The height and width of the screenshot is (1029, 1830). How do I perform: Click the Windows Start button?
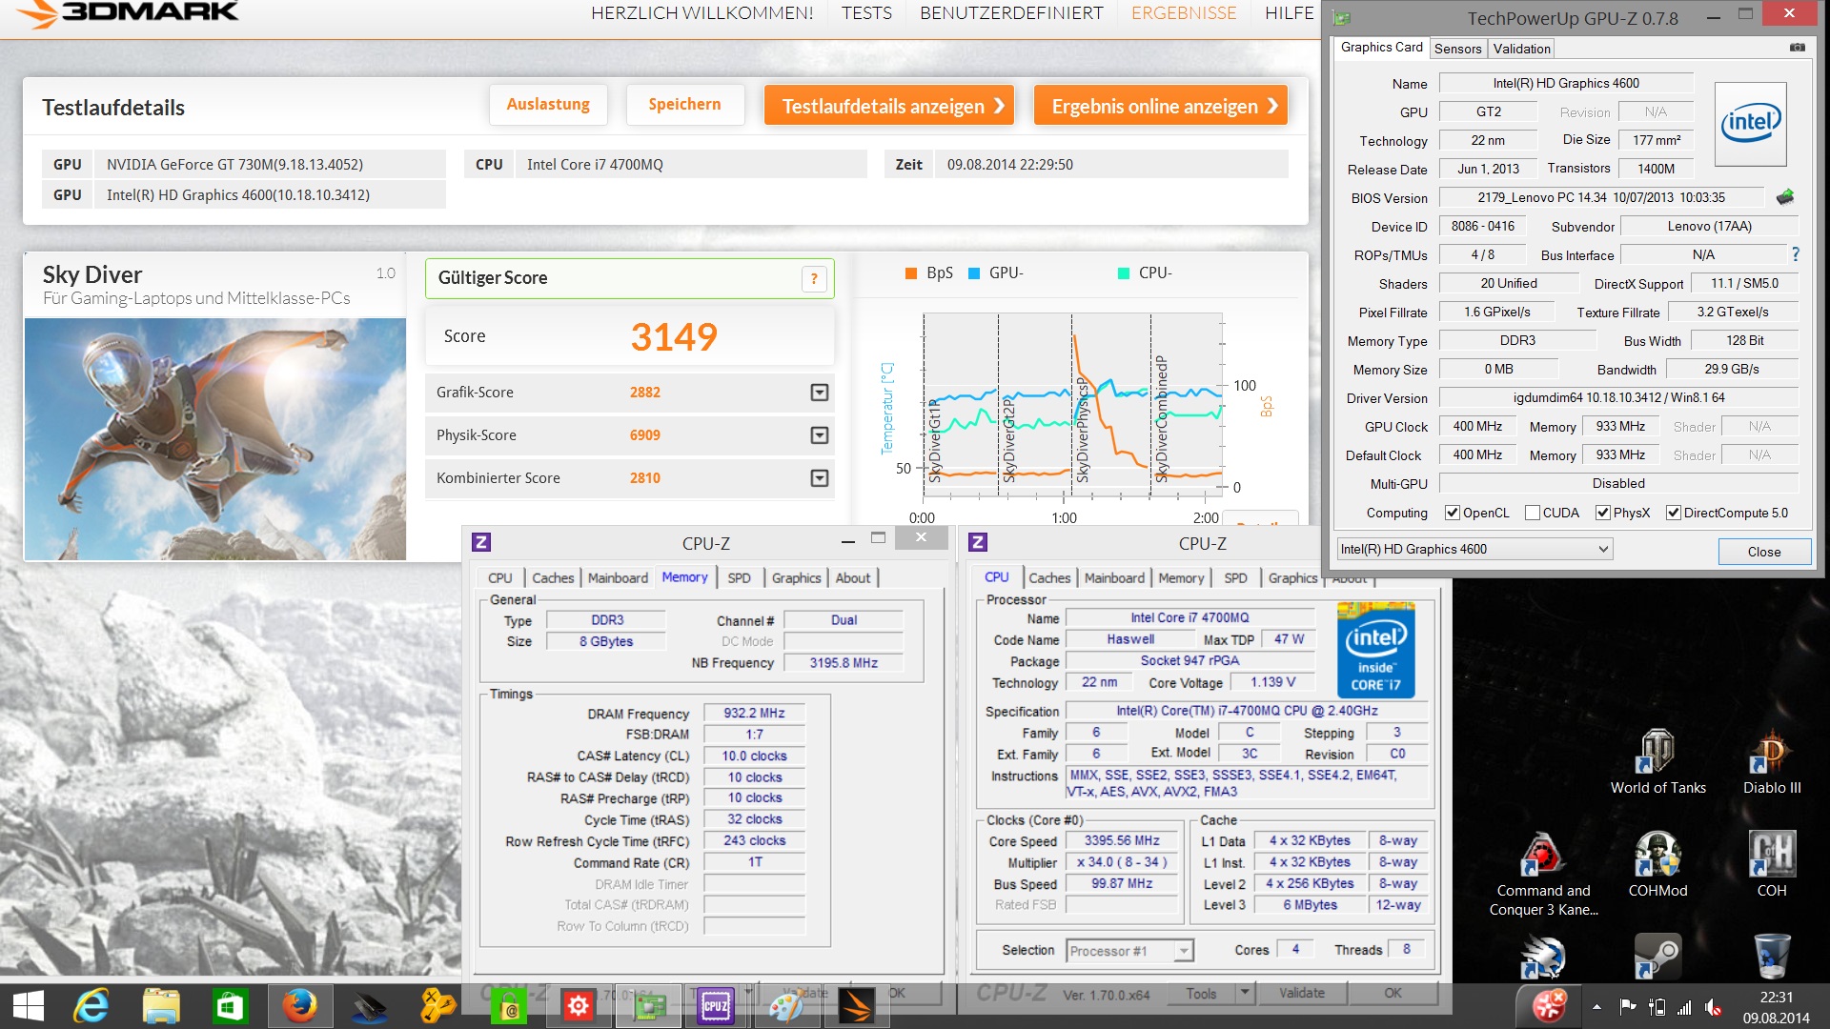click(28, 1006)
